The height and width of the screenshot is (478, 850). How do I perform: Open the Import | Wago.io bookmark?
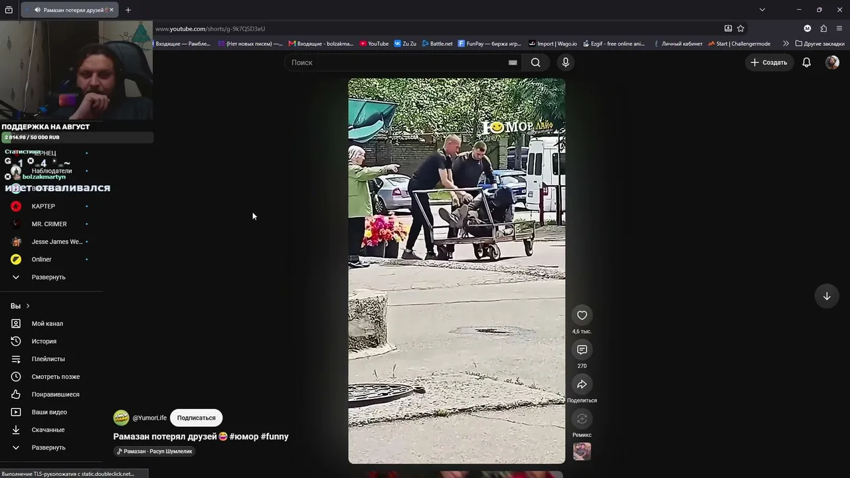click(x=553, y=44)
